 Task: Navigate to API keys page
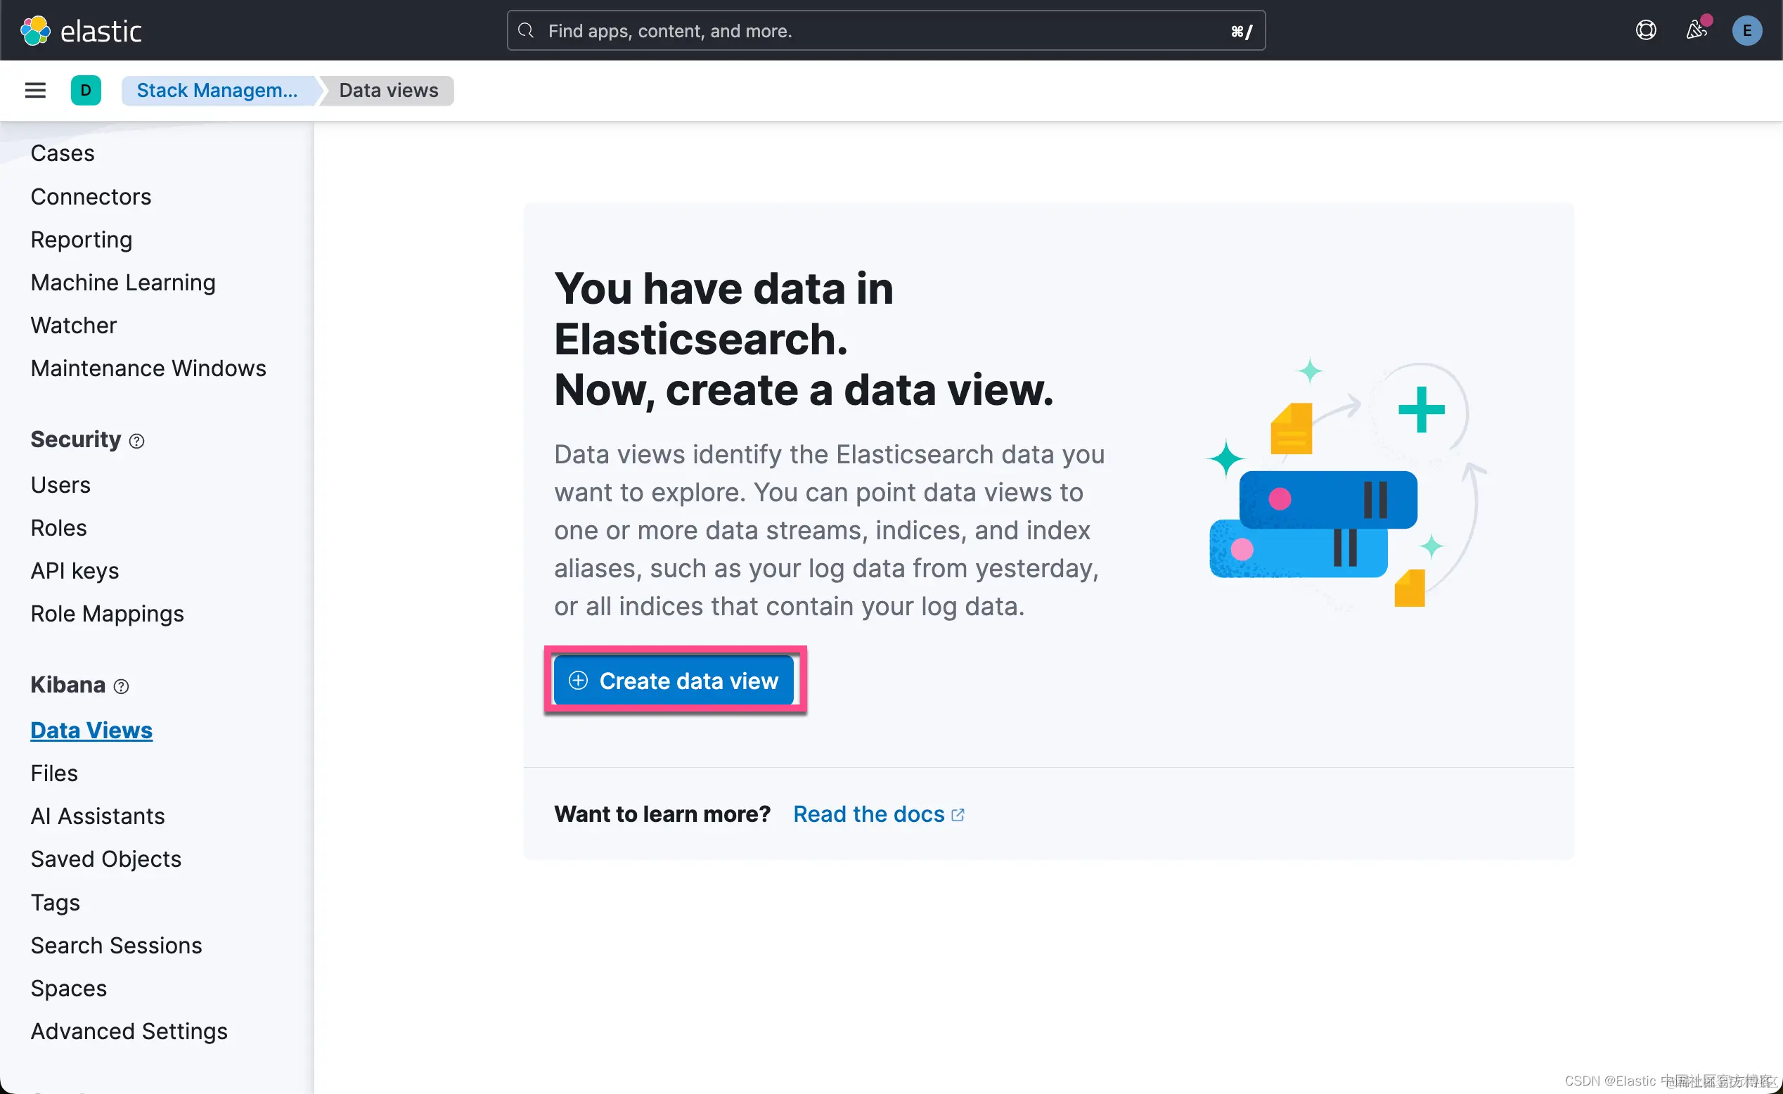tap(75, 571)
